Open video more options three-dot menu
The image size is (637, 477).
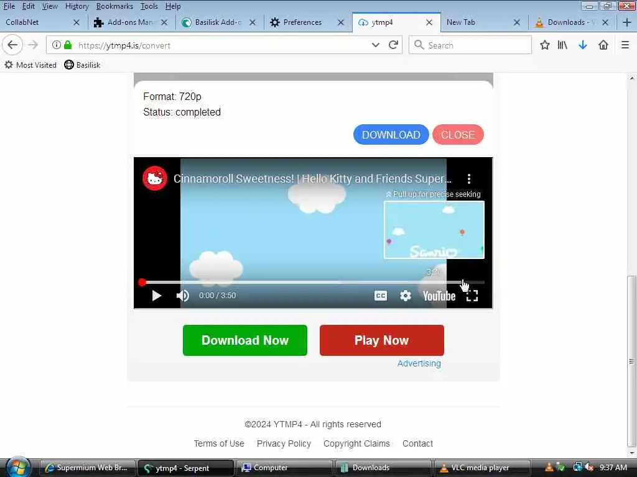click(469, 179)
